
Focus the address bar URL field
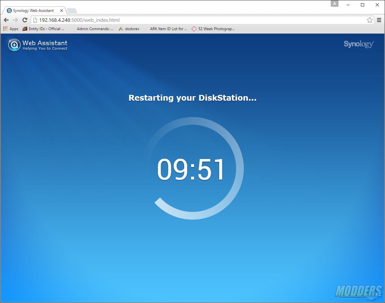point(202,20)
